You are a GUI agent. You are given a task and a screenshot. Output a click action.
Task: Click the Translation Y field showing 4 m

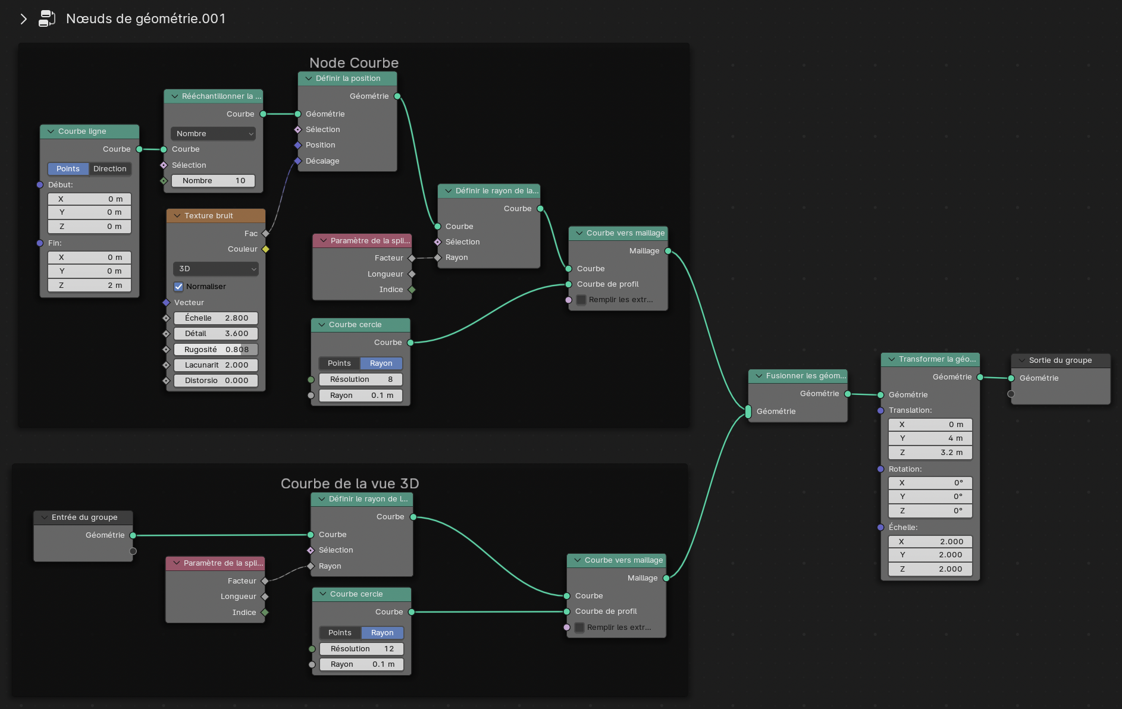coord(930,438)
